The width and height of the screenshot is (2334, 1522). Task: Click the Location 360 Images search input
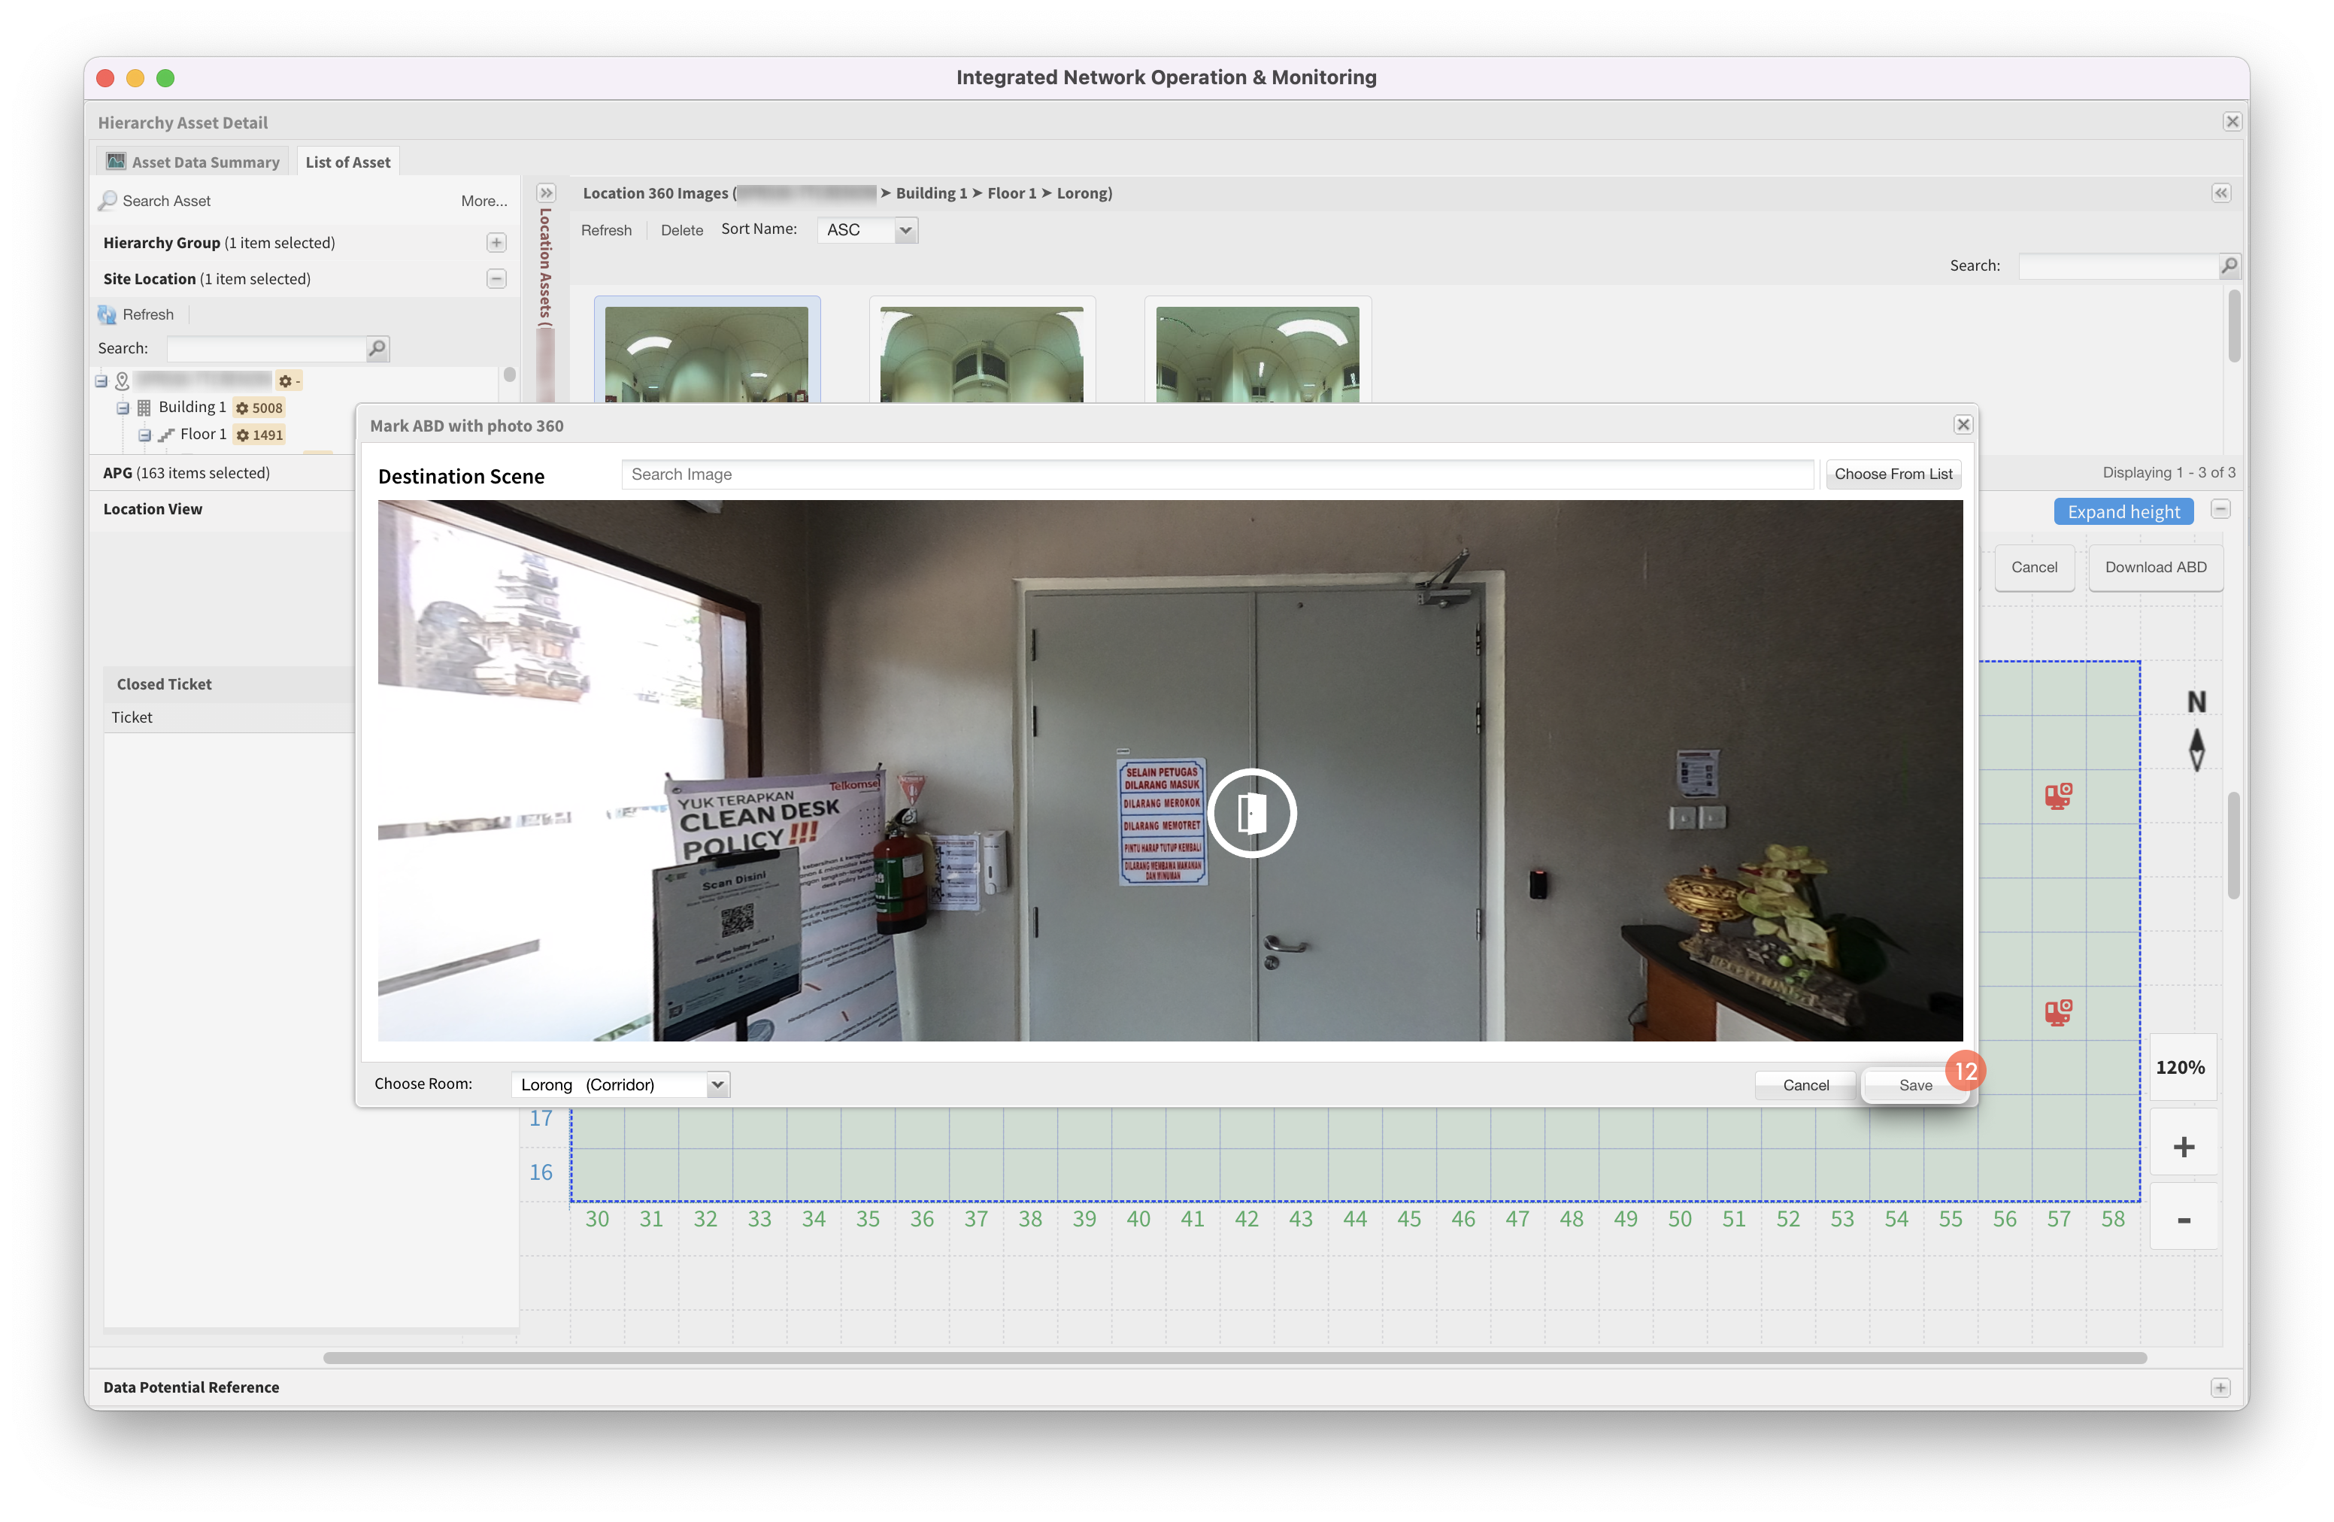(2117, 265)
